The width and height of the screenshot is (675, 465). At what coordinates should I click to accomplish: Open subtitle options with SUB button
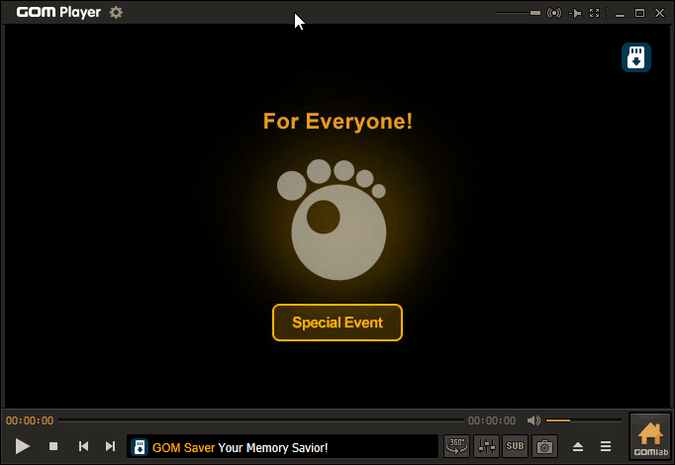click(x=516, y=446)
